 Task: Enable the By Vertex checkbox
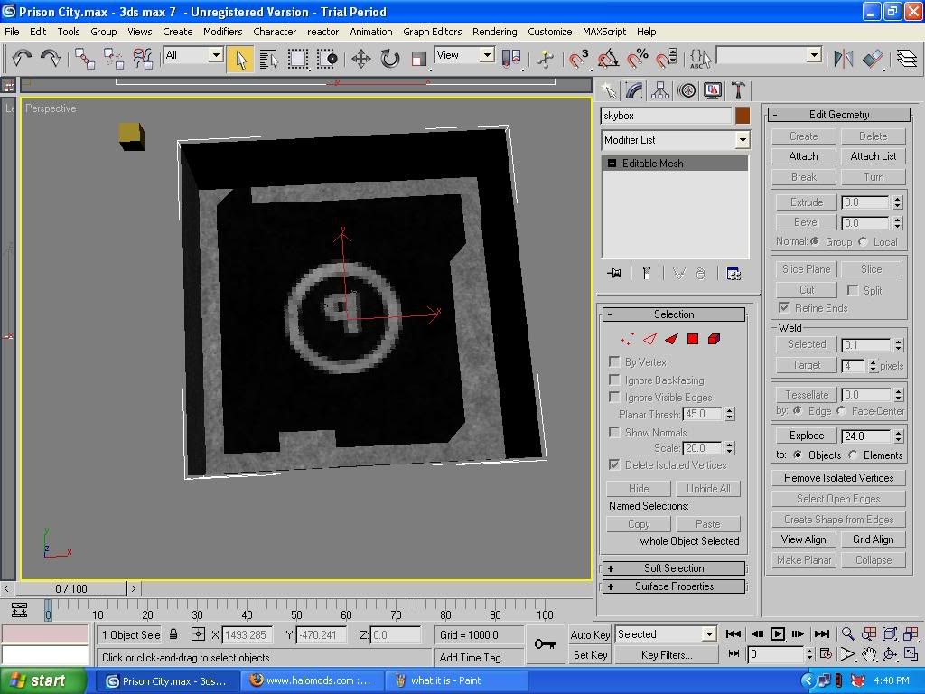[614, 361]
